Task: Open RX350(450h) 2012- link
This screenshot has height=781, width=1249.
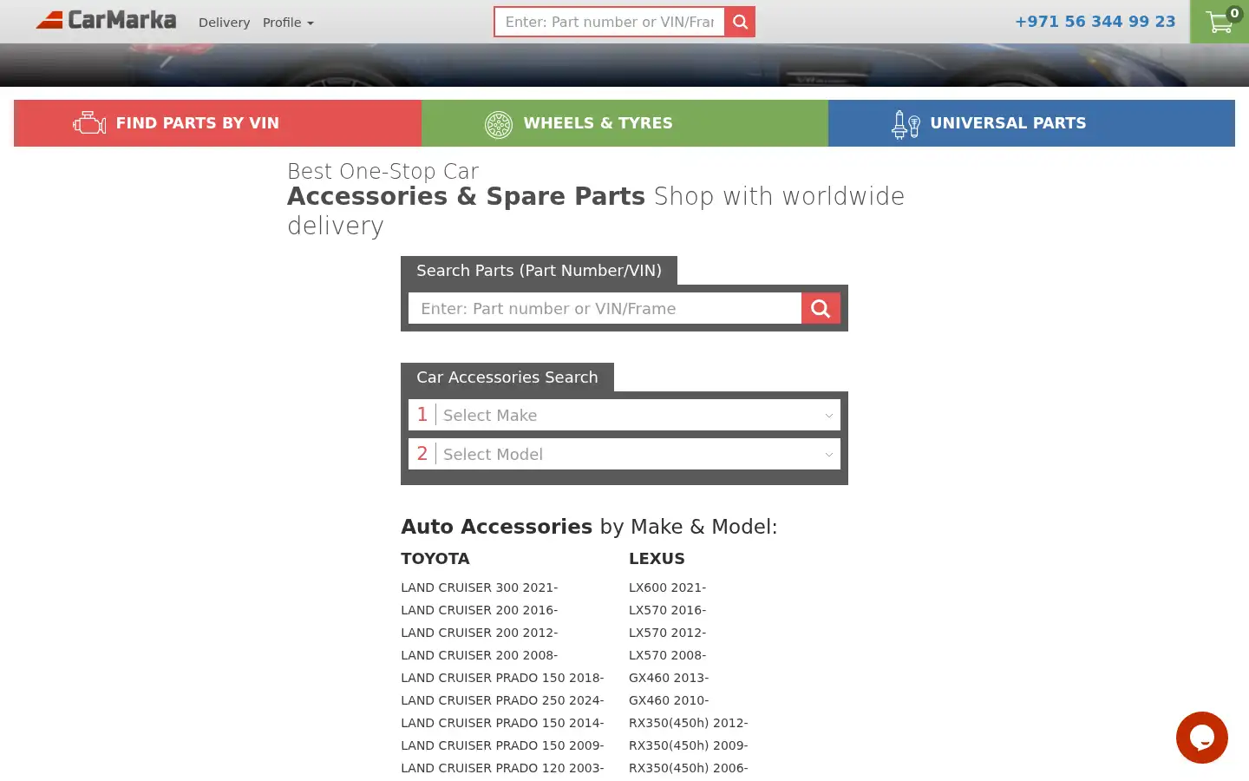Action: [x=689, y=723]
